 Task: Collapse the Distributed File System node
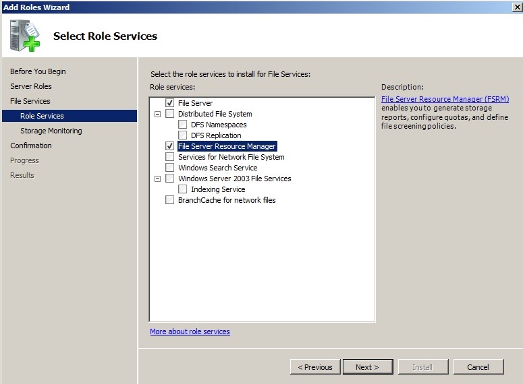click(x=157, y=114)
